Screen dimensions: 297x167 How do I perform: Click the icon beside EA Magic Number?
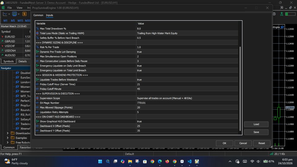coord(37,103)
